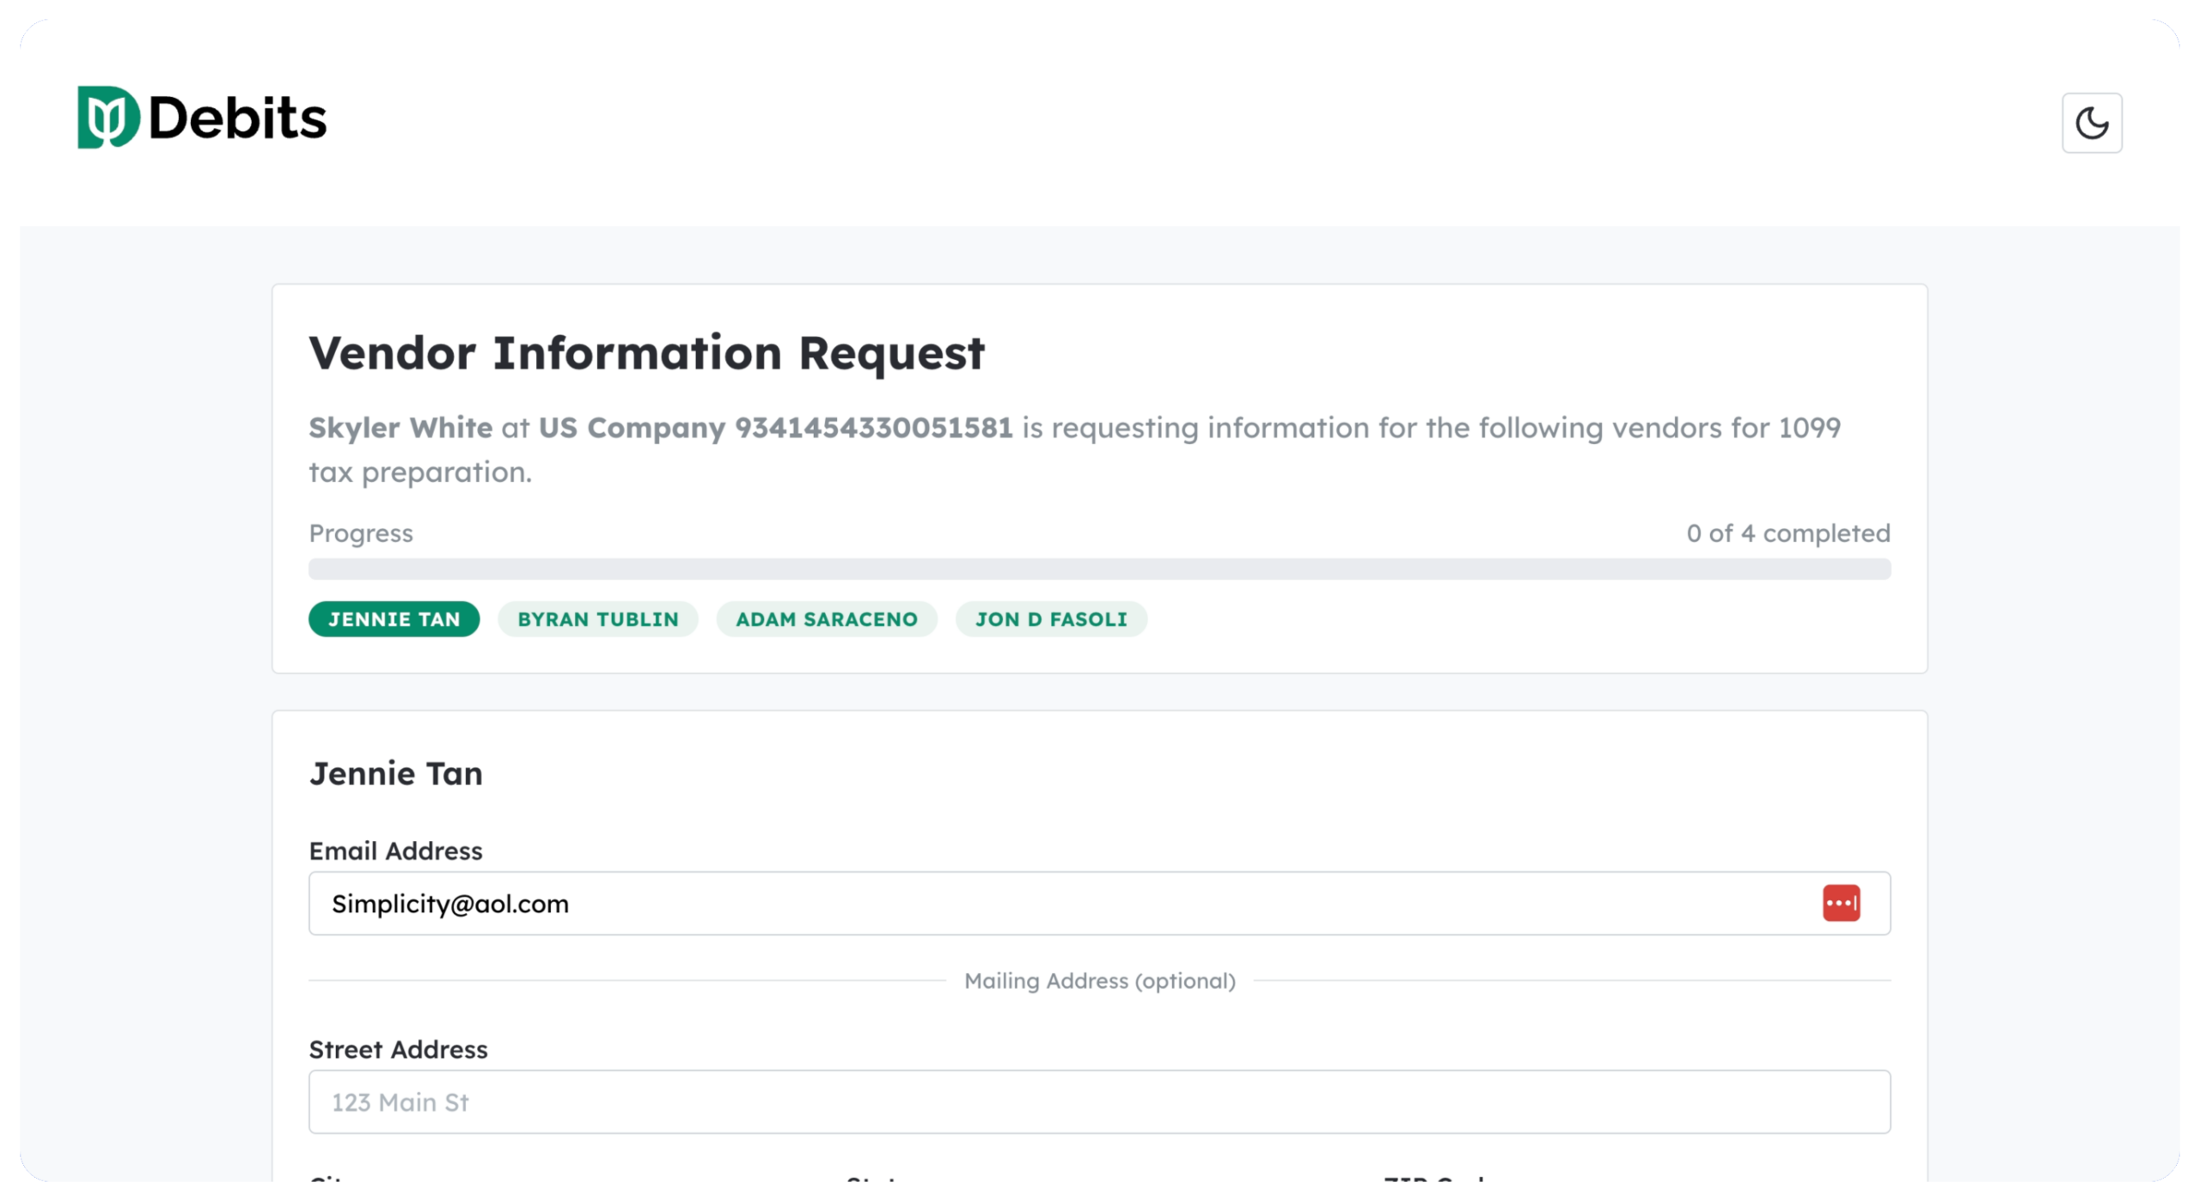The height and width of the screenshot is (1201, 2200).
Task: Click the Jennie Tan form heading
Action: pyautogui.click(x=395, y=774)
